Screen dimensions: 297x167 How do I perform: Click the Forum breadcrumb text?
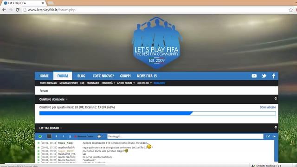click(x=44, y=91)
